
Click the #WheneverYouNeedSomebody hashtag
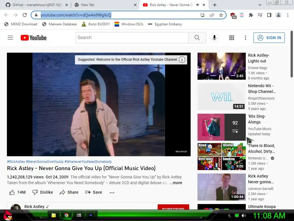88,162
